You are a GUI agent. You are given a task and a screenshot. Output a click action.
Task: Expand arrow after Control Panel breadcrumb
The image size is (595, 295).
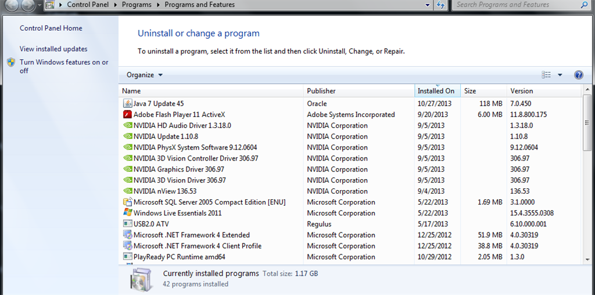tap(116, 5)
